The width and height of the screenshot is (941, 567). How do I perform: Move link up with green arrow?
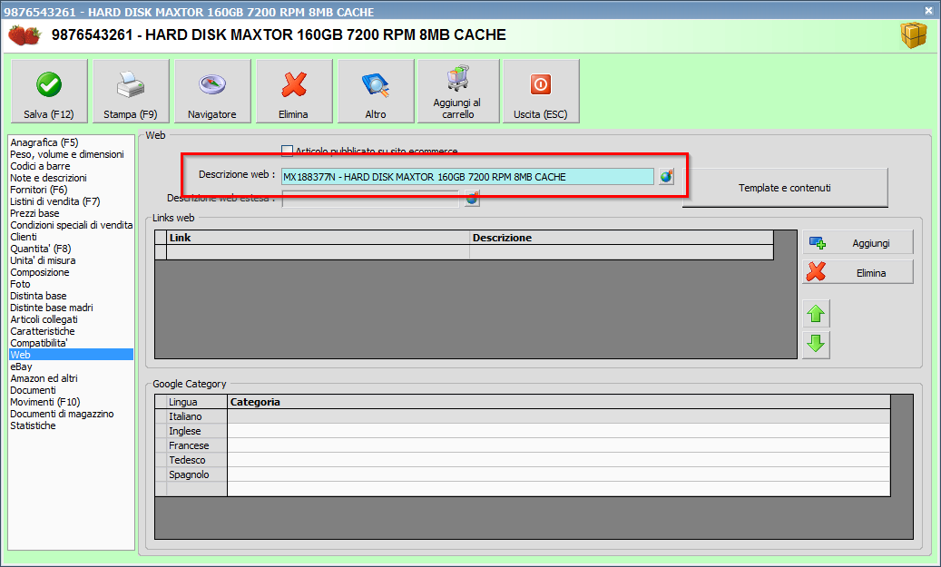816,314
